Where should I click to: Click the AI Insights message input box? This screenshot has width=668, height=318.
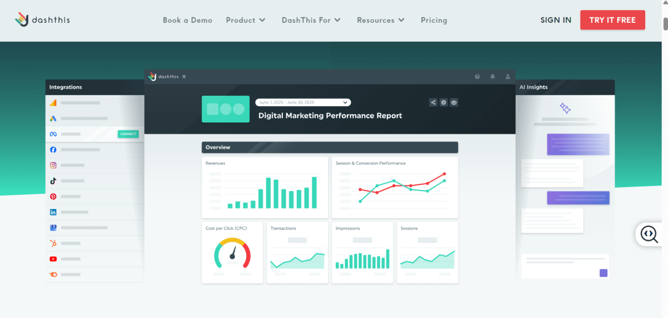point(565,266)
